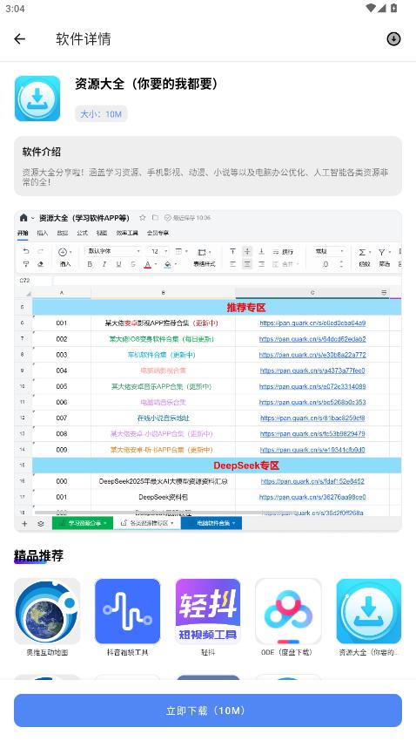Start download with 立即下载(10M) button

point(208,710)
